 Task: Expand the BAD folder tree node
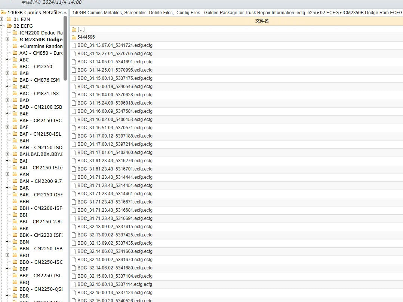(x=7, y=100)
